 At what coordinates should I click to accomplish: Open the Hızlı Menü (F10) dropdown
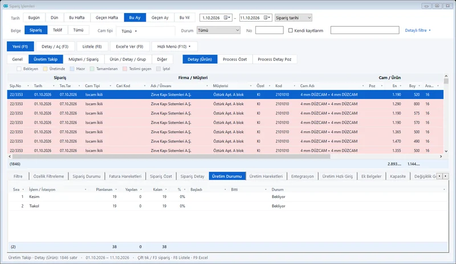(174, 47)
